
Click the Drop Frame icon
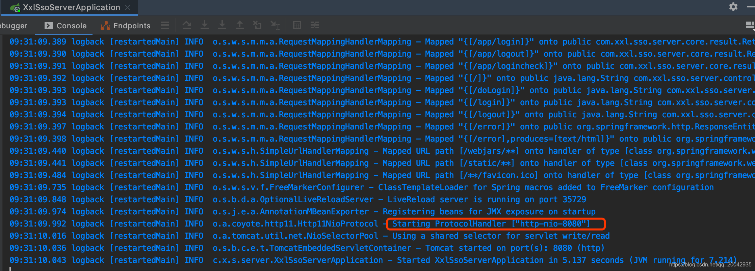[257, 25]
